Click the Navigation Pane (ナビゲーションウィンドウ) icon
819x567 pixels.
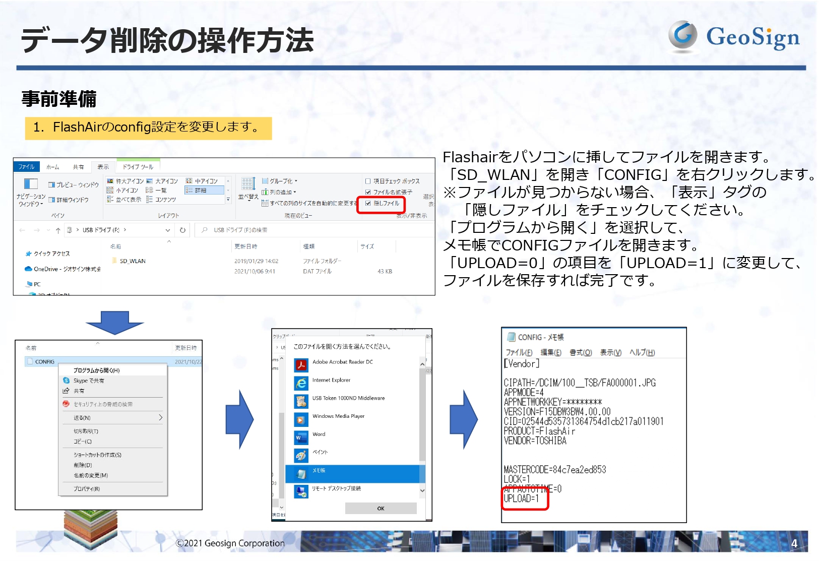click(31, 184)
